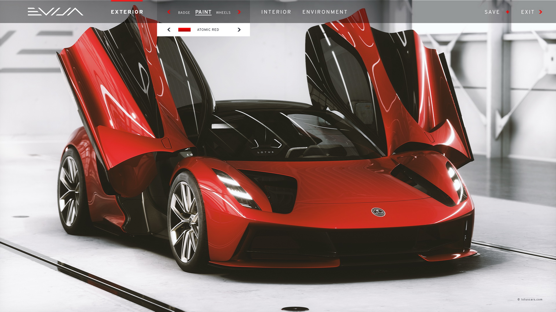Viewport: 556px width, 312px height.
Task: Switch to the EXTERIOR tab
Action: pos(127,12)
